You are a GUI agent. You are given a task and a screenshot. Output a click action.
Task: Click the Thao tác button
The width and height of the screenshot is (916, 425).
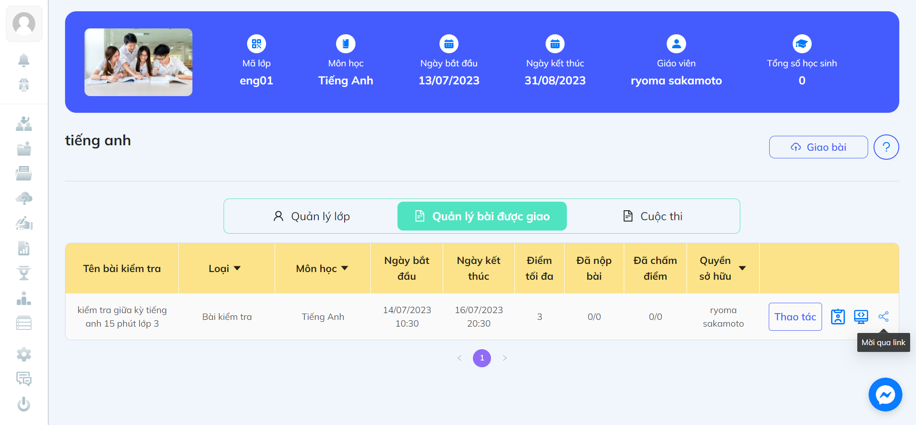pos(795,317)
